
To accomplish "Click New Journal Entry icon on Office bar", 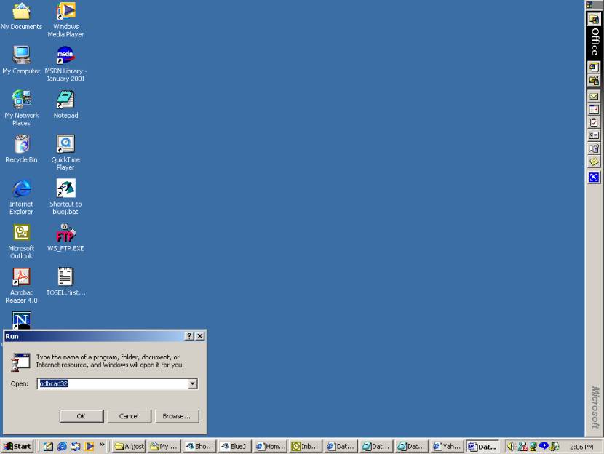I will 594,148.
